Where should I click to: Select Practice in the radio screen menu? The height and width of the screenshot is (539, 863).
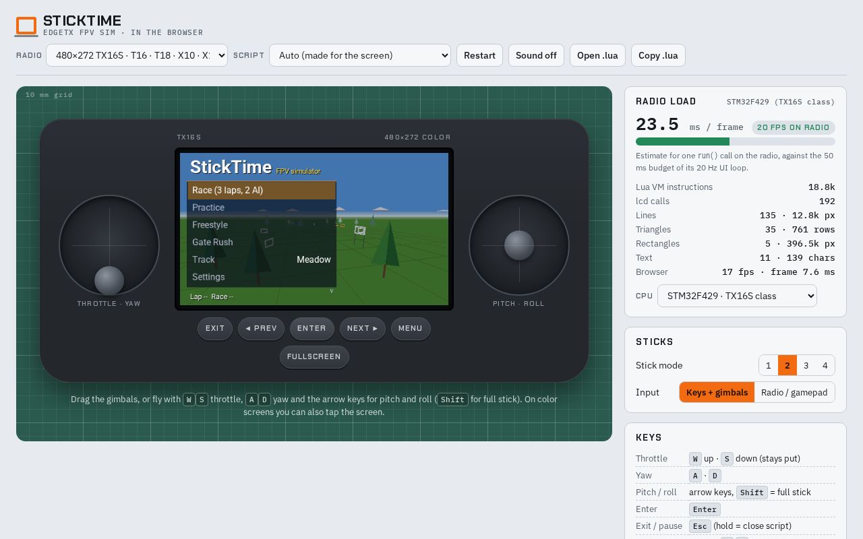[x=262, y=208]
